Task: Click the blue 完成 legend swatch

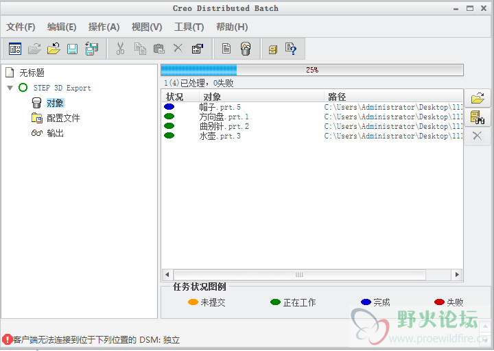Action: pos(366,302)
